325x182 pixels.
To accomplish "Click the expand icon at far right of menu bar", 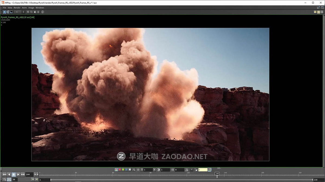I will tap(322, 8).
